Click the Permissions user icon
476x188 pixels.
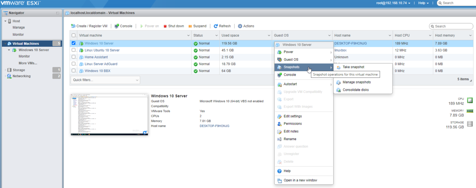click(x=279, y=123)
